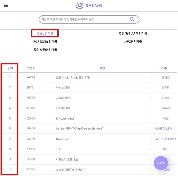Open the POP SONG 인기곡 tab
Image resolution: width=178 pixels, height=176 pixels.
tap(45, 41)
